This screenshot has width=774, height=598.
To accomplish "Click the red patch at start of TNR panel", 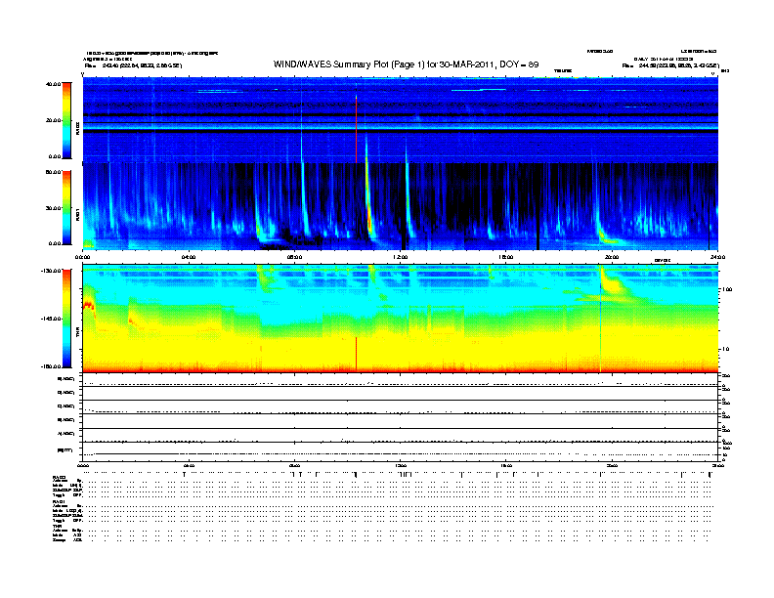I will pyautogui.click(x=89, y=305).
